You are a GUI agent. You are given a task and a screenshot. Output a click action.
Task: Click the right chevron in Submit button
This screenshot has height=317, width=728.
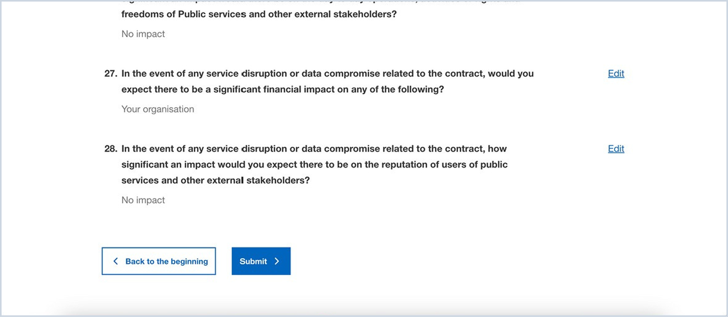277,261
